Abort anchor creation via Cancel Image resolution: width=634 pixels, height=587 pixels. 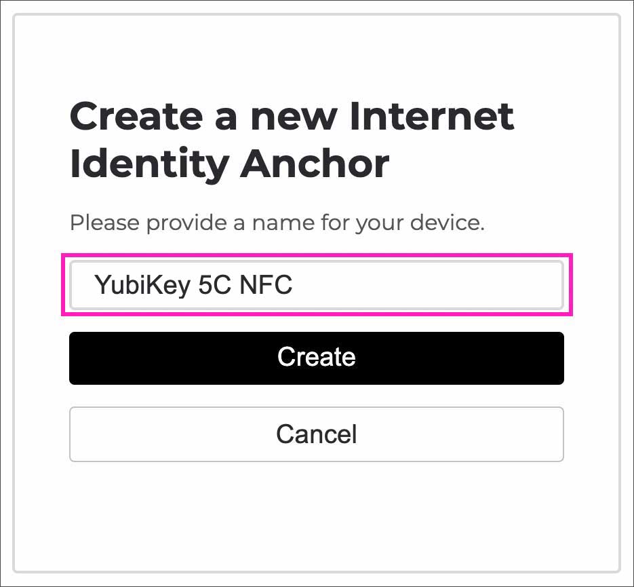tap(317, 434)
